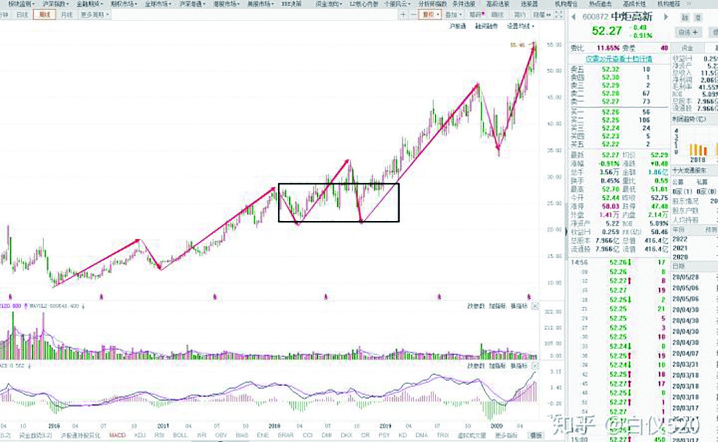The image size is (718, 442).
Task: Switch to 日线 daily chart period
Action: point(22,15)
